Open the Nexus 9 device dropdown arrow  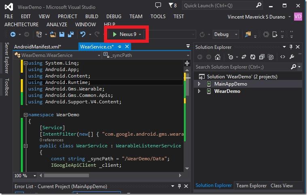[140, 35]
